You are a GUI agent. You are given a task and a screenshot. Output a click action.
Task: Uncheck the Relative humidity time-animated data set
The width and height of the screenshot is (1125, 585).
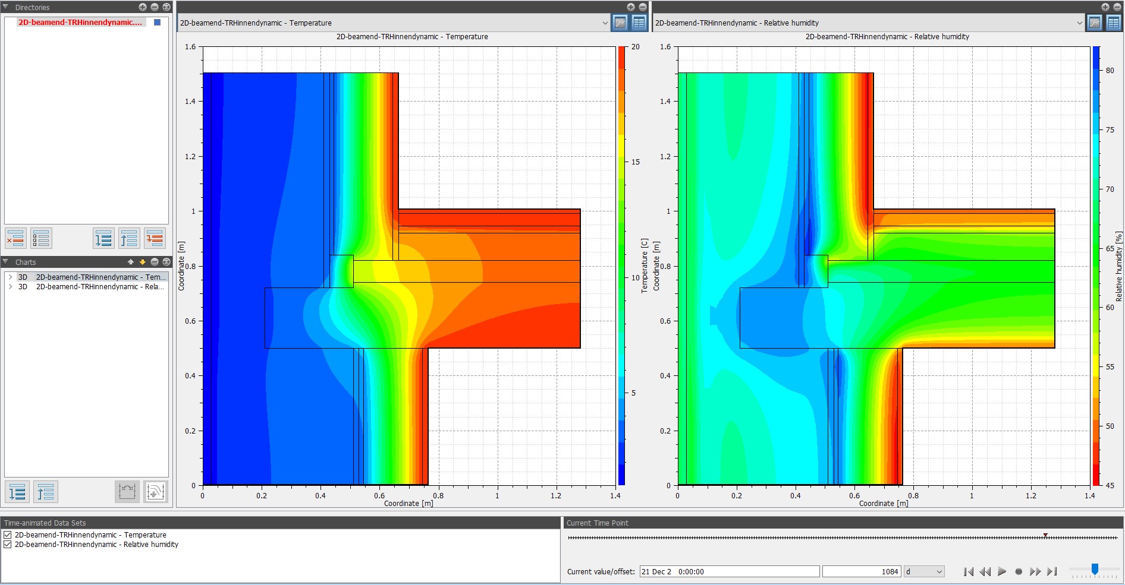7,545
